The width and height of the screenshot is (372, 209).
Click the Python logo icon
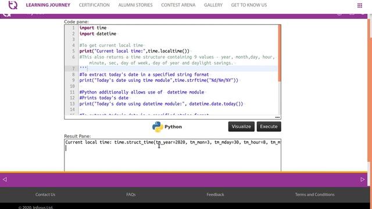pyautogui.click(x=158, y=127)
